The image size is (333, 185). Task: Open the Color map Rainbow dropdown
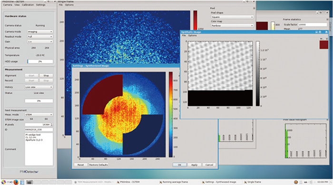[x=232, y=26]
